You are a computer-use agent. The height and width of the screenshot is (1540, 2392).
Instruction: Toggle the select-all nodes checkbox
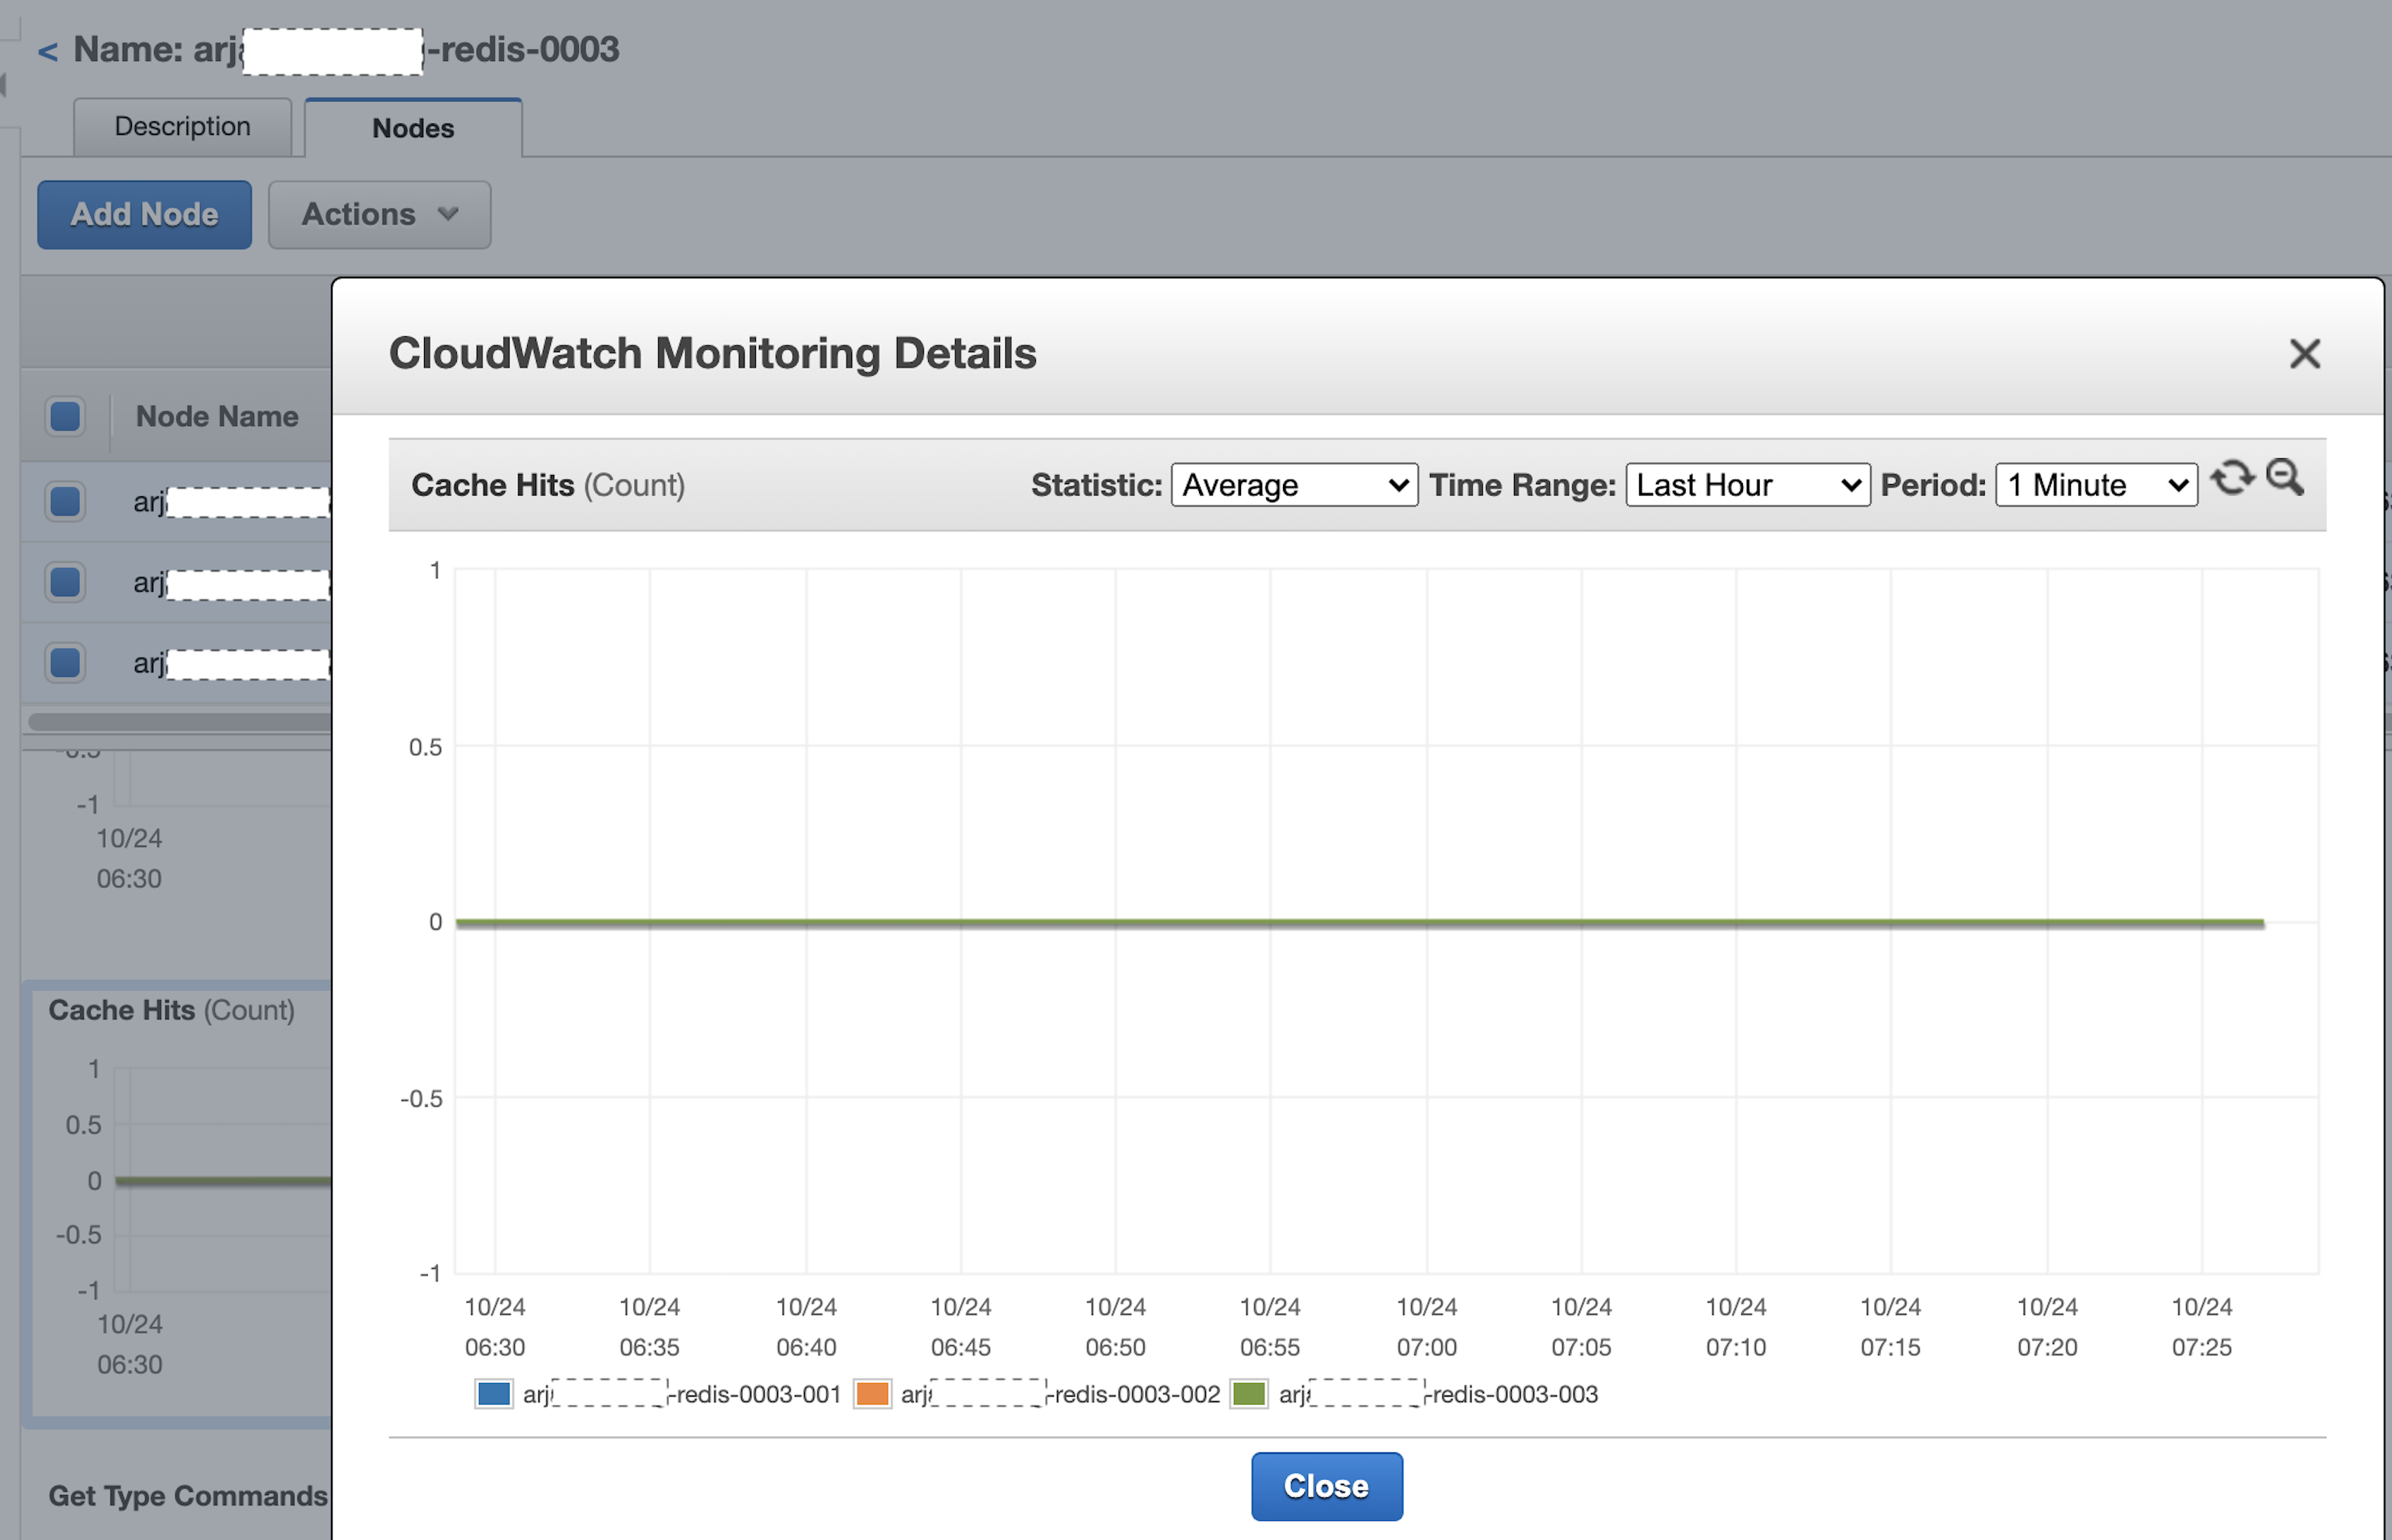tap(64, 416)
